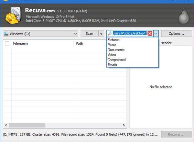Click the Users\Public\Desktop filter input field
This screenshot has width=194, height=142.
click(130, 34)
